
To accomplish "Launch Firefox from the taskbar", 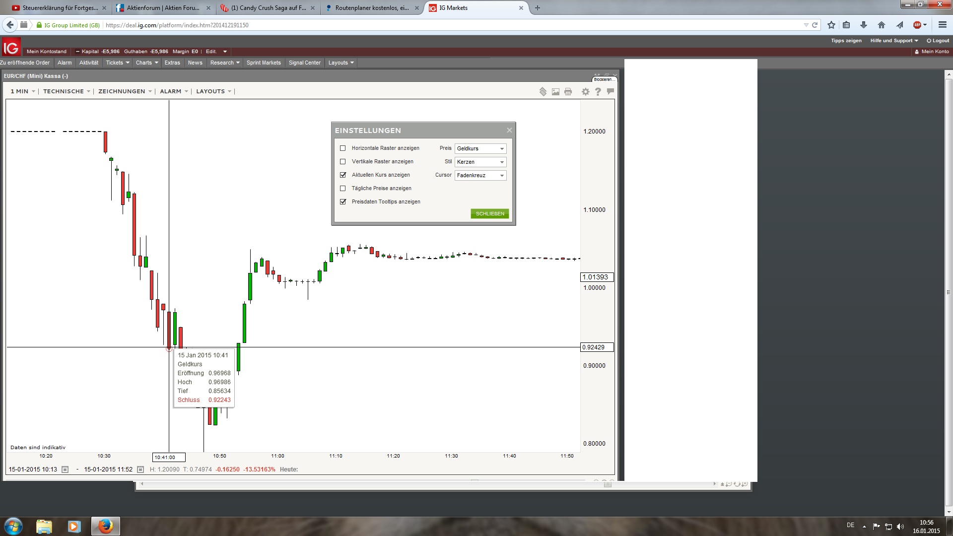I will 105,526.
